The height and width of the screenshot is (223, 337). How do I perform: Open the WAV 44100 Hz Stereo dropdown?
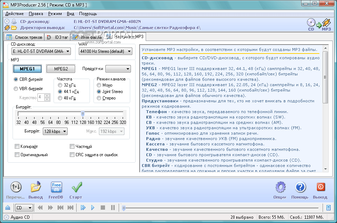[x=105, y=51]
